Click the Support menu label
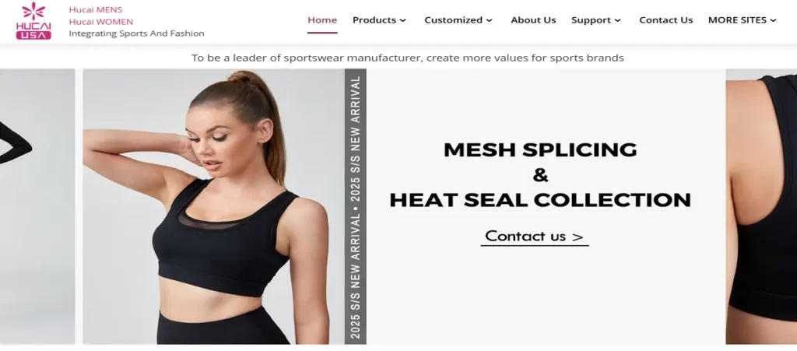Viewport: 797px width, 351px height. pos(592,20)
